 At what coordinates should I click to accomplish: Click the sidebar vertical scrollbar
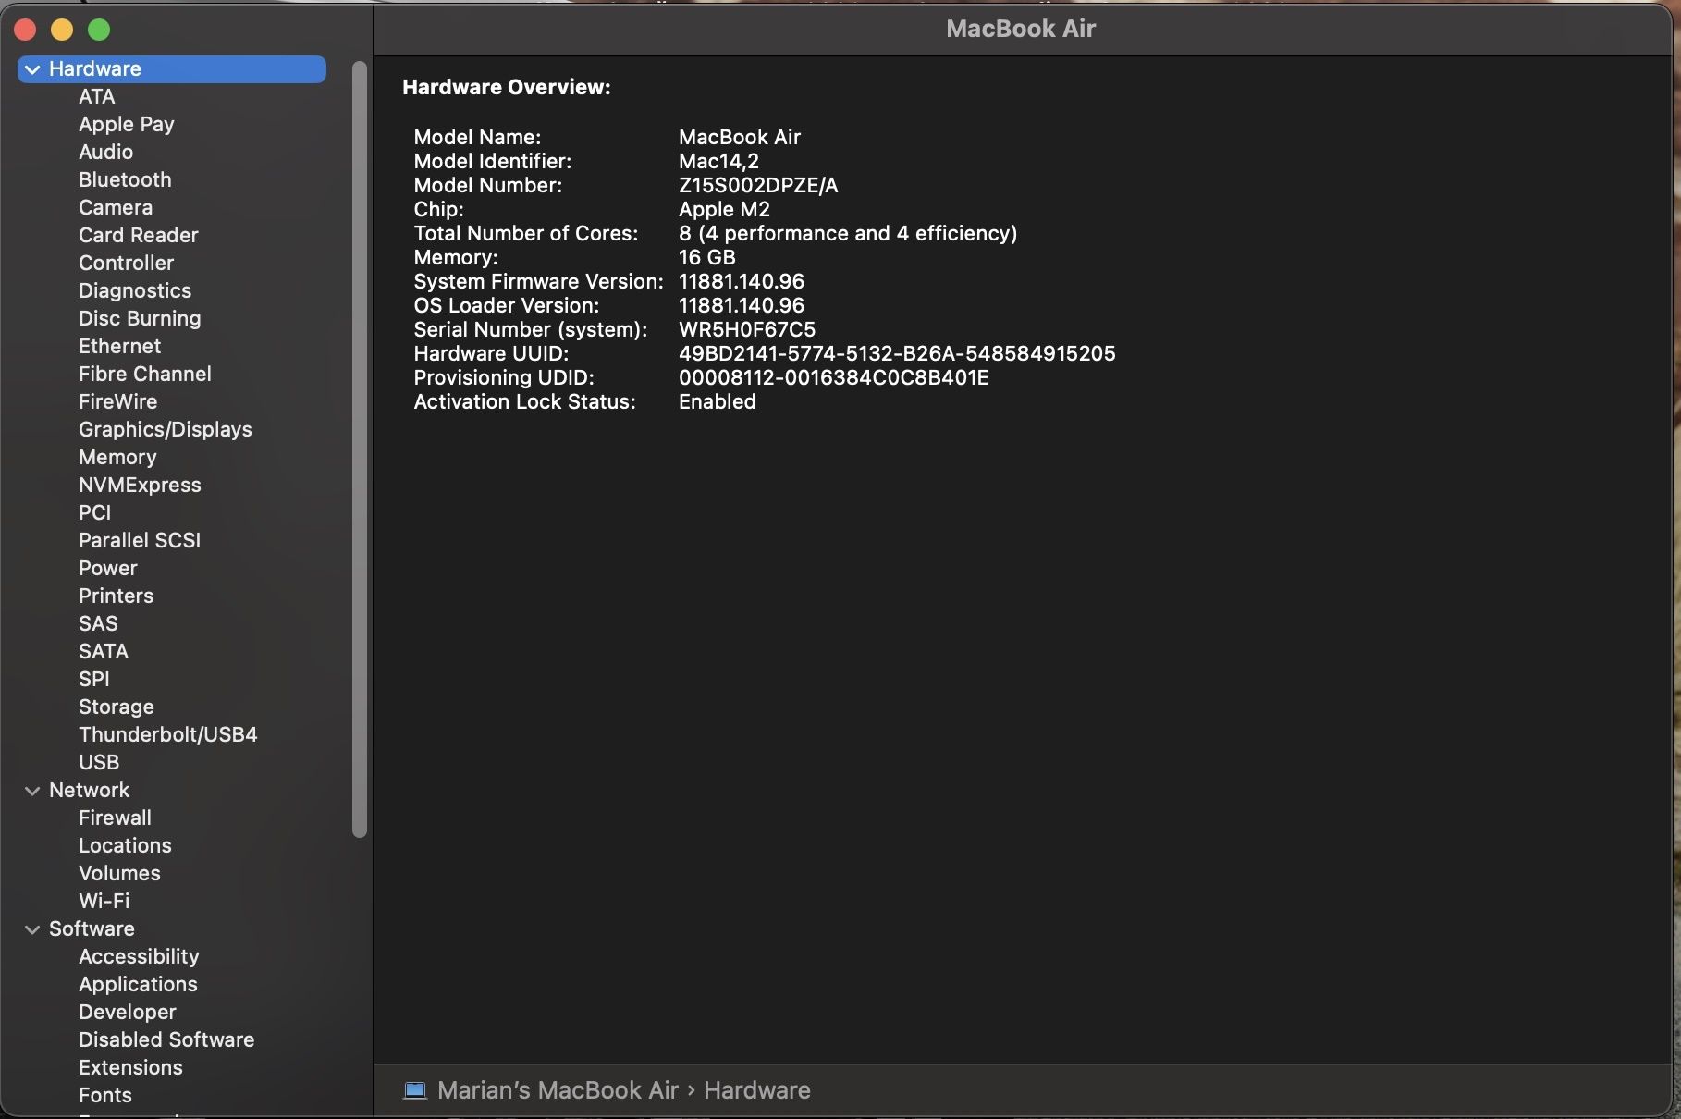(x=360, y=449)
